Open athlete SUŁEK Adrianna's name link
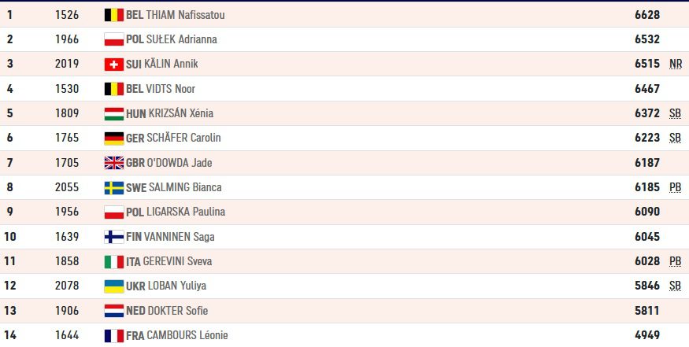This screenshot has height=347, width=689. [x=181, y=39]
